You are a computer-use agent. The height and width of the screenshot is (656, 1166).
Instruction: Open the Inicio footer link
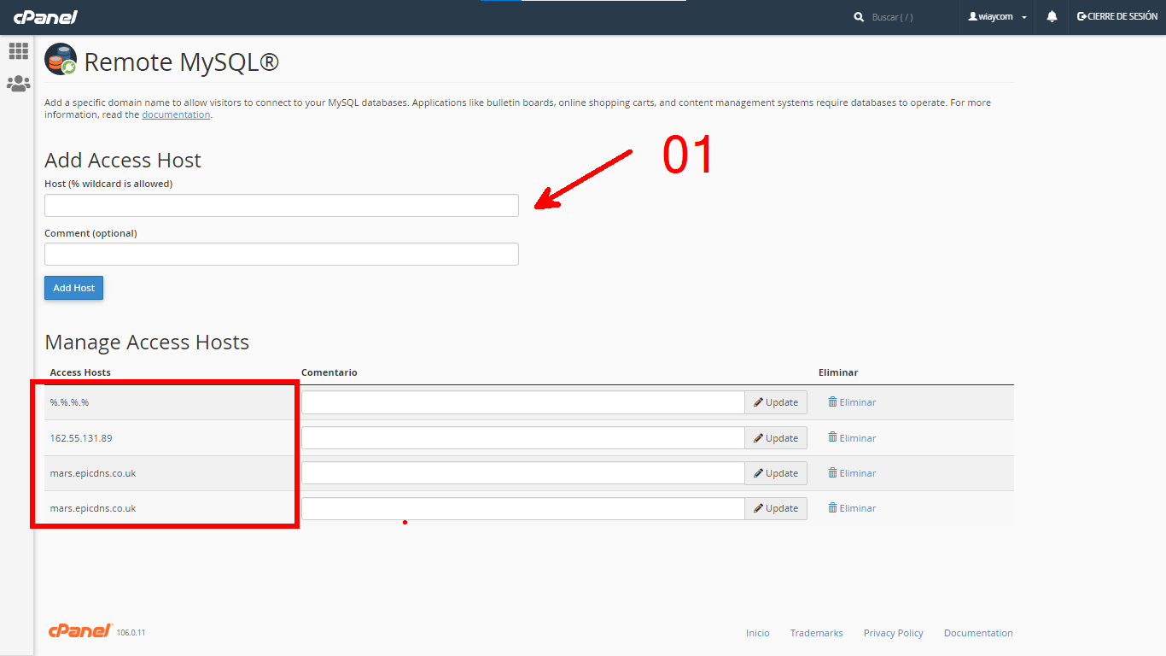coord(758,633)
